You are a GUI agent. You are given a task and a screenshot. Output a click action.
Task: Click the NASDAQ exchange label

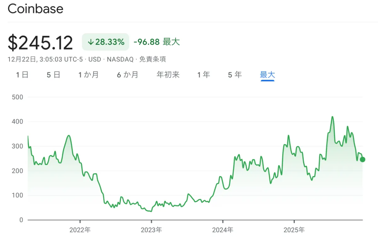click(x=120, y=59)
